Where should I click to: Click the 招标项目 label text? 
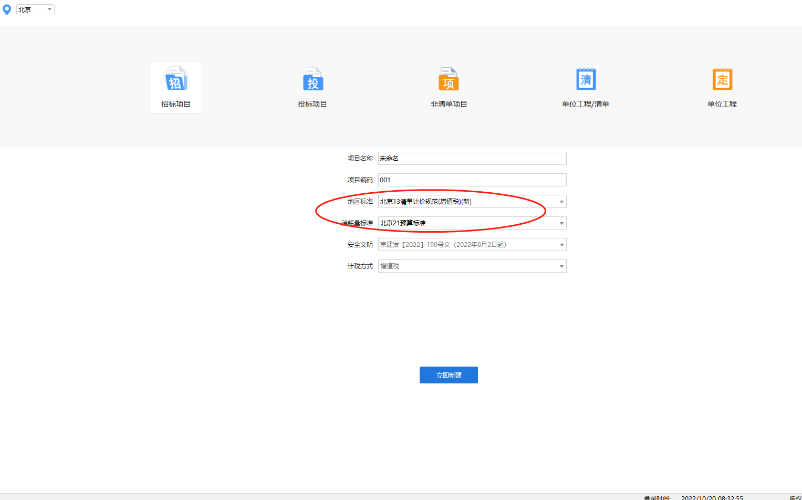[x=176, y=104]
